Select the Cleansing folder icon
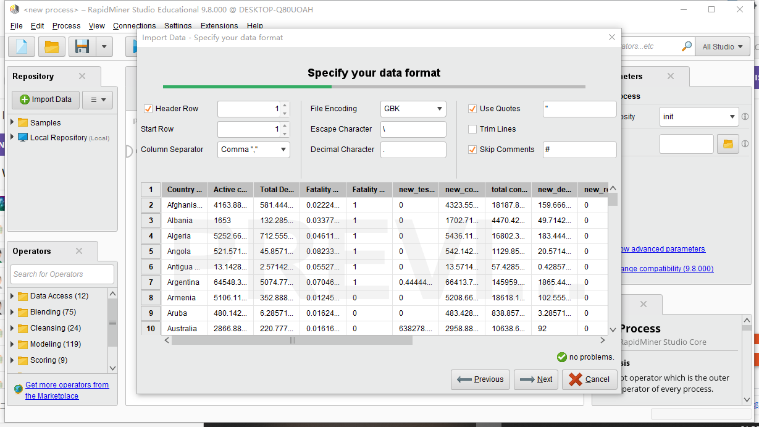Screen dimensions: 759x427 click(23, 328)
